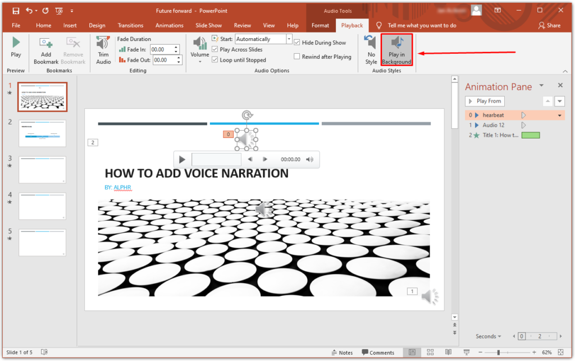The height and width of the screenshot is (361, 575).
Task: Click Play From in Animation Pane
Action: point(485,101)
